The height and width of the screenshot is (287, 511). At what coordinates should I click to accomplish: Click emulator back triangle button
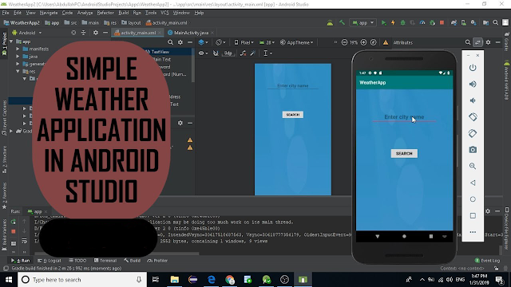(473, 183)
